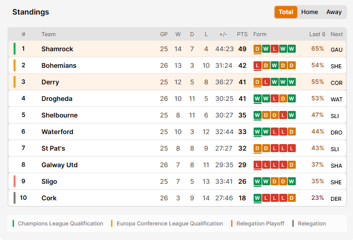The image size is (353, 240).
Task: Click Bohemians' first form badge L
Action: (258, 65)
